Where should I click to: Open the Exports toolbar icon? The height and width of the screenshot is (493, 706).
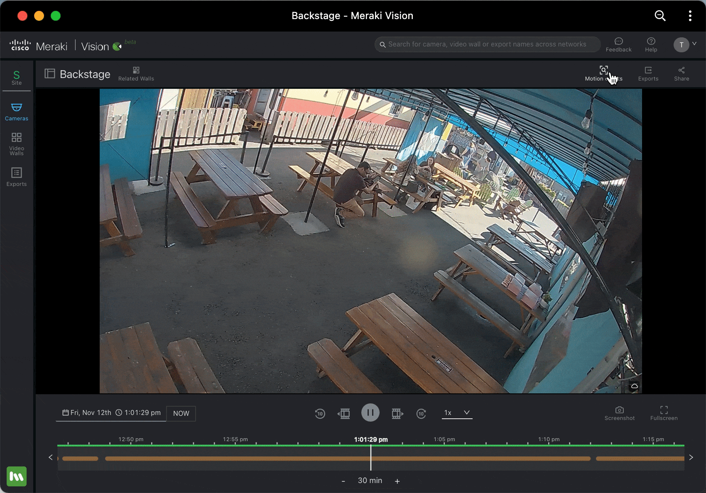(648, 73)
